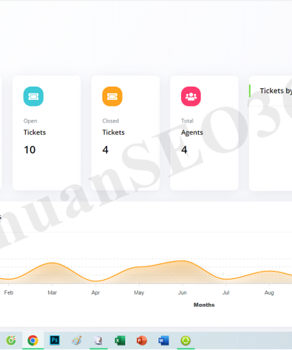The image size is (292, 350).
Task: Open the notepad document taskbar app
Action: pyautogui.click(x=98, y=340)
